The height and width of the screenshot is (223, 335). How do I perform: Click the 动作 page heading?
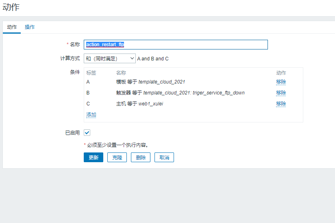pyautogui.click(x=11, y=7)
